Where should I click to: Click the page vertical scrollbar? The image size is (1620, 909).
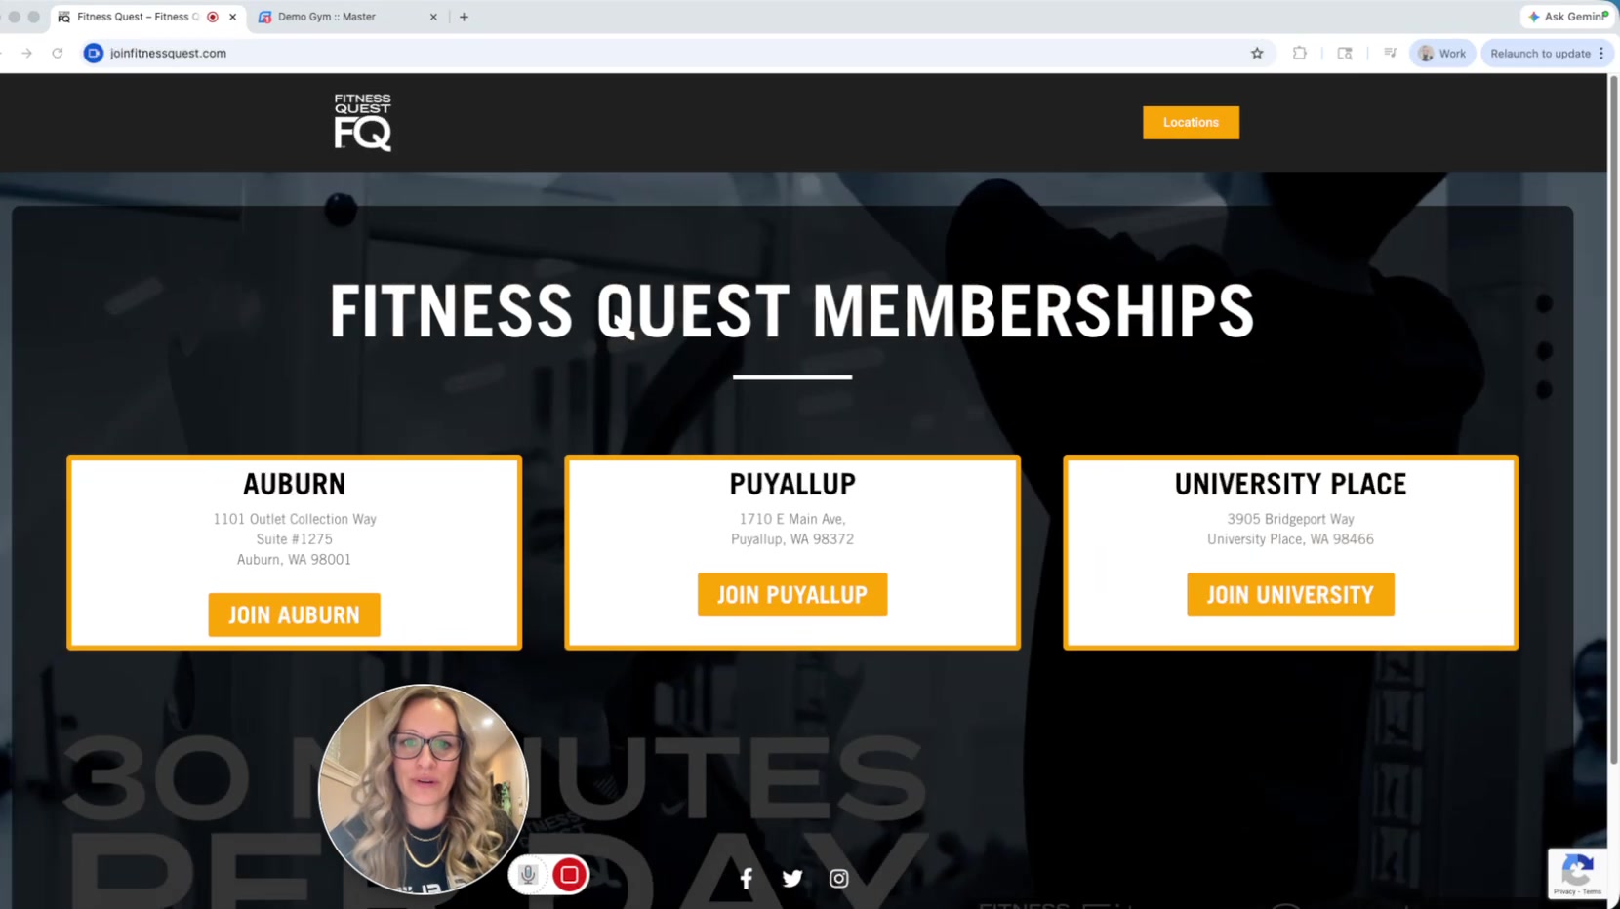pyautogui.click(x=1613, y=419)
